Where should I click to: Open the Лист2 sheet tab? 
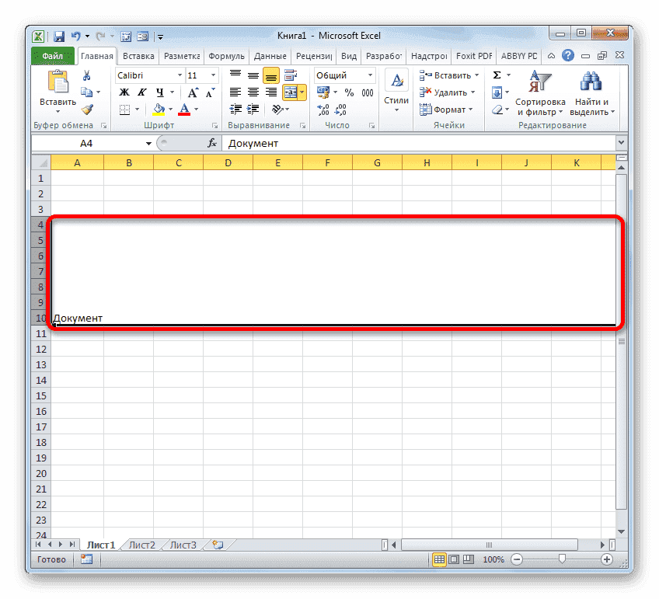(x=141, y=545)
